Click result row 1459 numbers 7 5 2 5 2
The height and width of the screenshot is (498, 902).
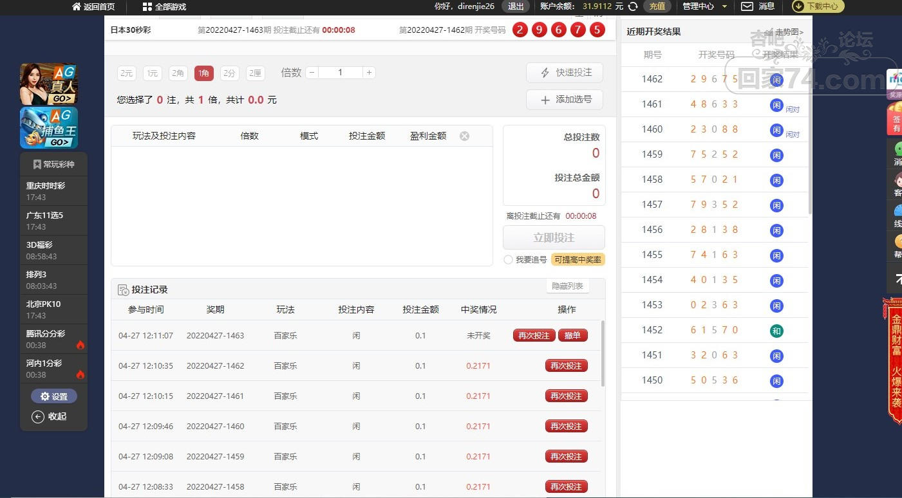point(715,154)
